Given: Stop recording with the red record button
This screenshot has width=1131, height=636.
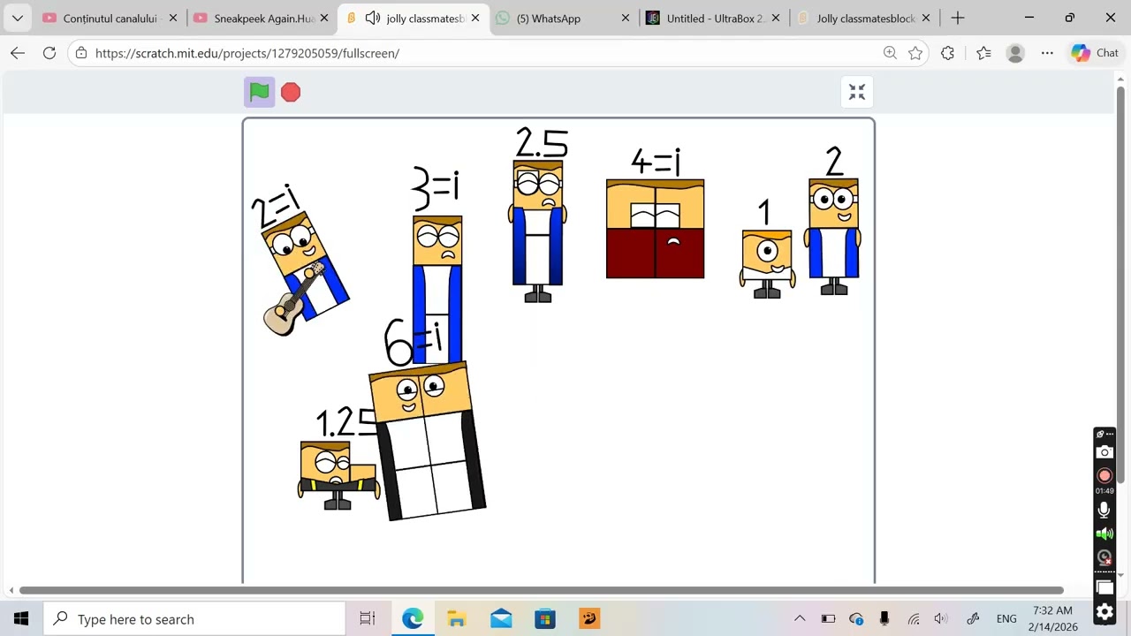Looking at the screenshot, I should pyautogui.click(x=1104, y=475).
